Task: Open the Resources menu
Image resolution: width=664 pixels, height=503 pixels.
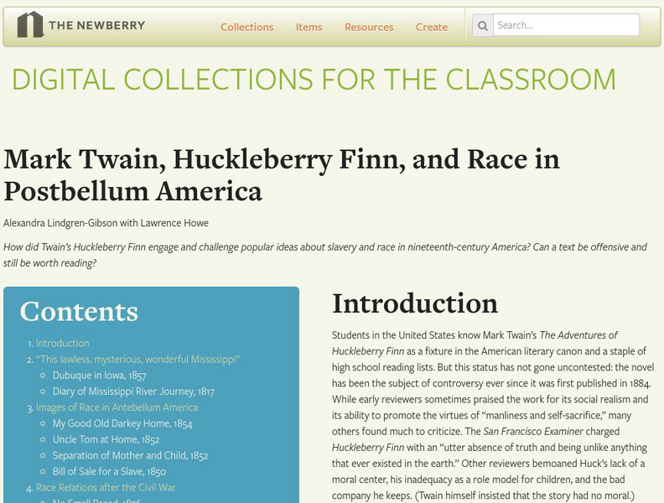Action: (x=369, y=27)
